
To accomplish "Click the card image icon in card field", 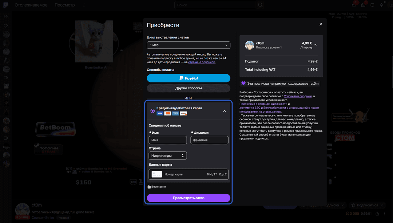I will pos(156,174).
